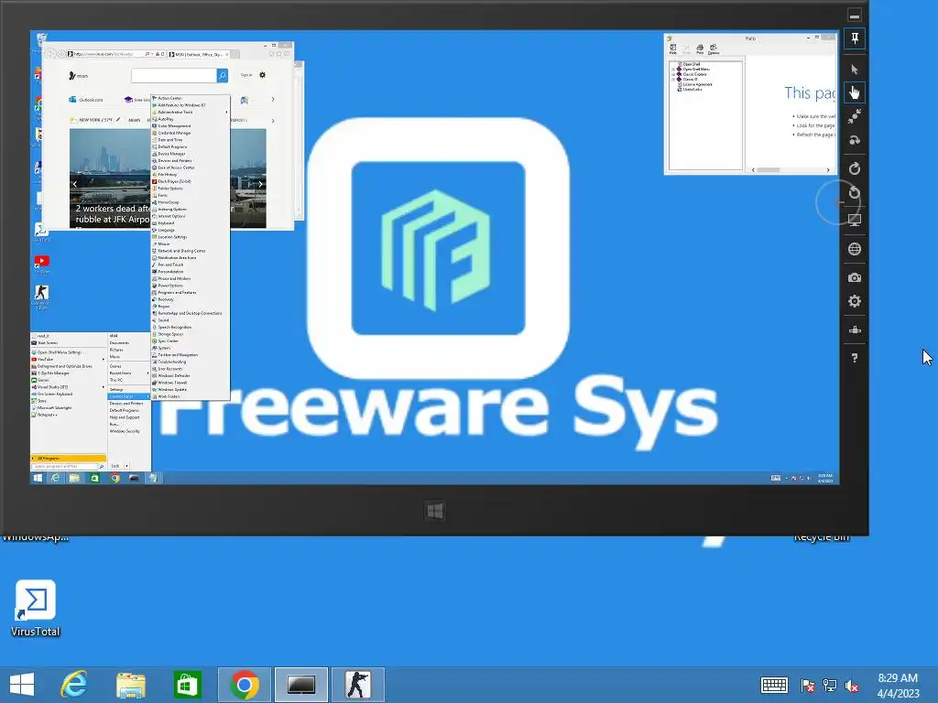Open File Explorer from host taskbar
The image size is (938, 703).
click(x=130, y=685)
